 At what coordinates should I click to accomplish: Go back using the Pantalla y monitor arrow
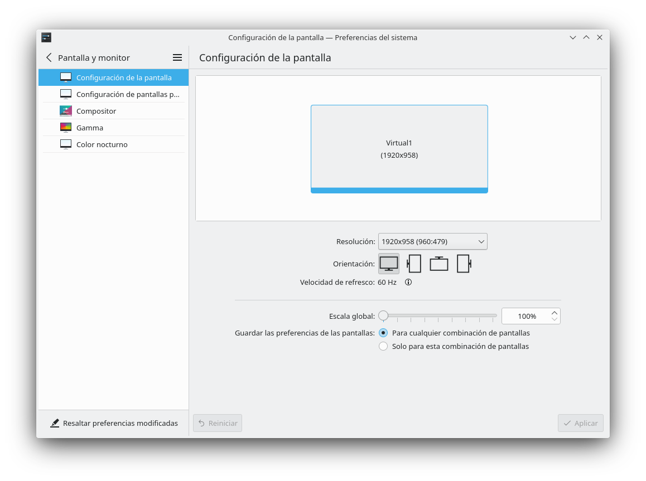tap(49, 57)
